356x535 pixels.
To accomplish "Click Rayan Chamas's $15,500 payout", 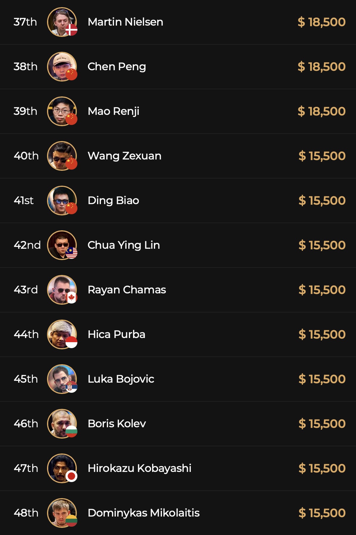I will coord(322,290).
